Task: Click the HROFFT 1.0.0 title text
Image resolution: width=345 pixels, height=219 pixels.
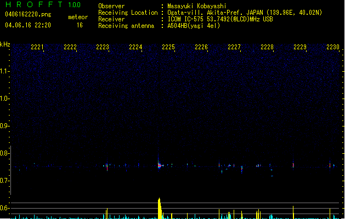Action: (43, 4)
